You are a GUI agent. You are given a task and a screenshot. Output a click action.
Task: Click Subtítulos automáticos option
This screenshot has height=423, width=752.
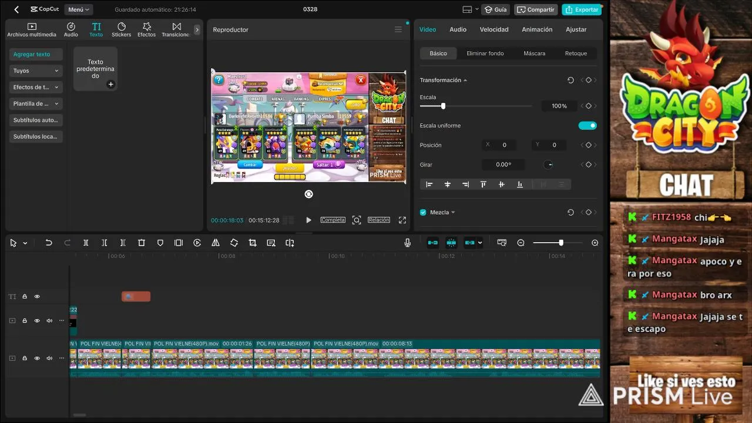click(36, 120)
